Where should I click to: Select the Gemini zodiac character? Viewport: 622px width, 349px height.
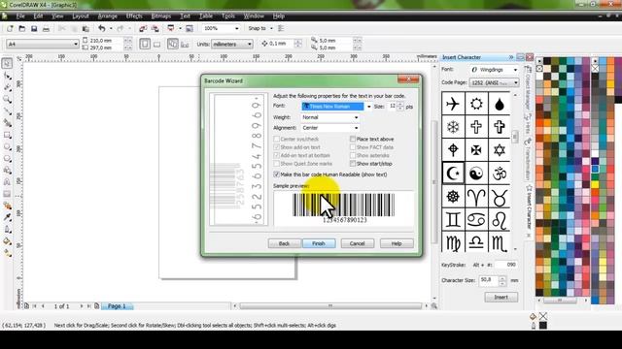[453, 219]
